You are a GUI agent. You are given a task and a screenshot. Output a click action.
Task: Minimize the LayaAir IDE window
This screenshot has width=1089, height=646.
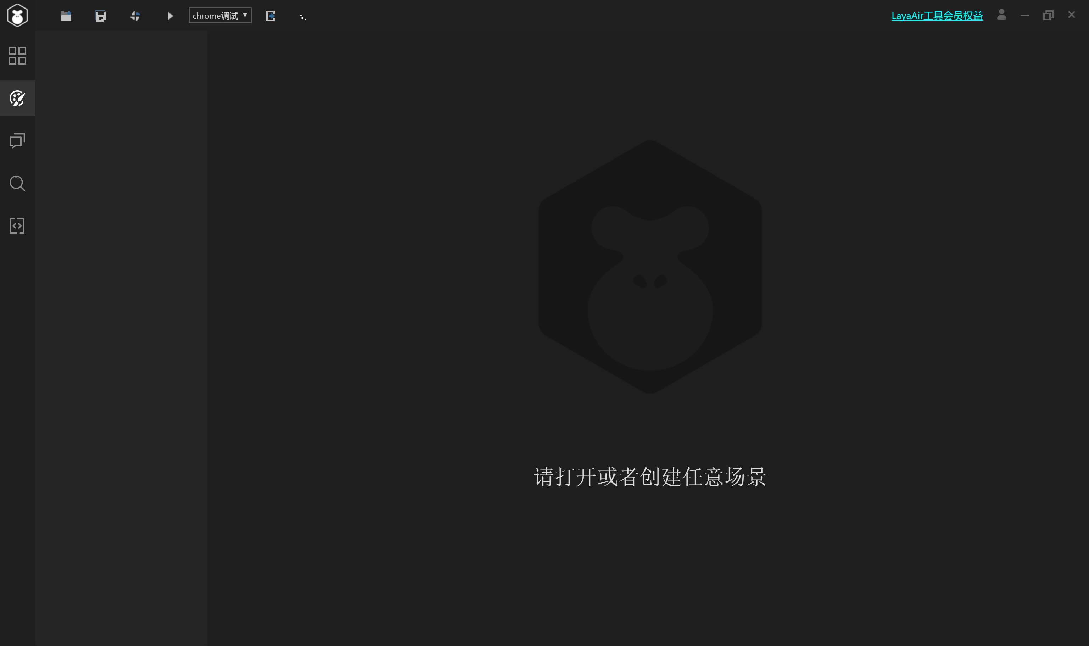[1024, 15]
